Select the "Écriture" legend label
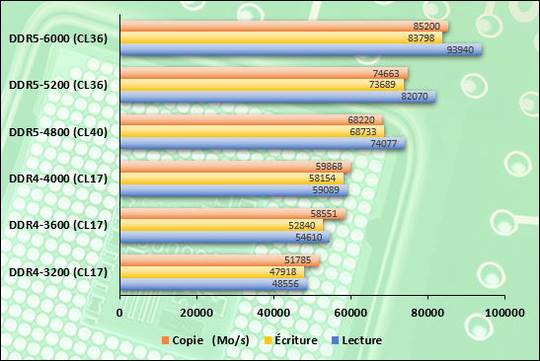The height and width of the screenshot is (361, 540). [x=296, y=340]
